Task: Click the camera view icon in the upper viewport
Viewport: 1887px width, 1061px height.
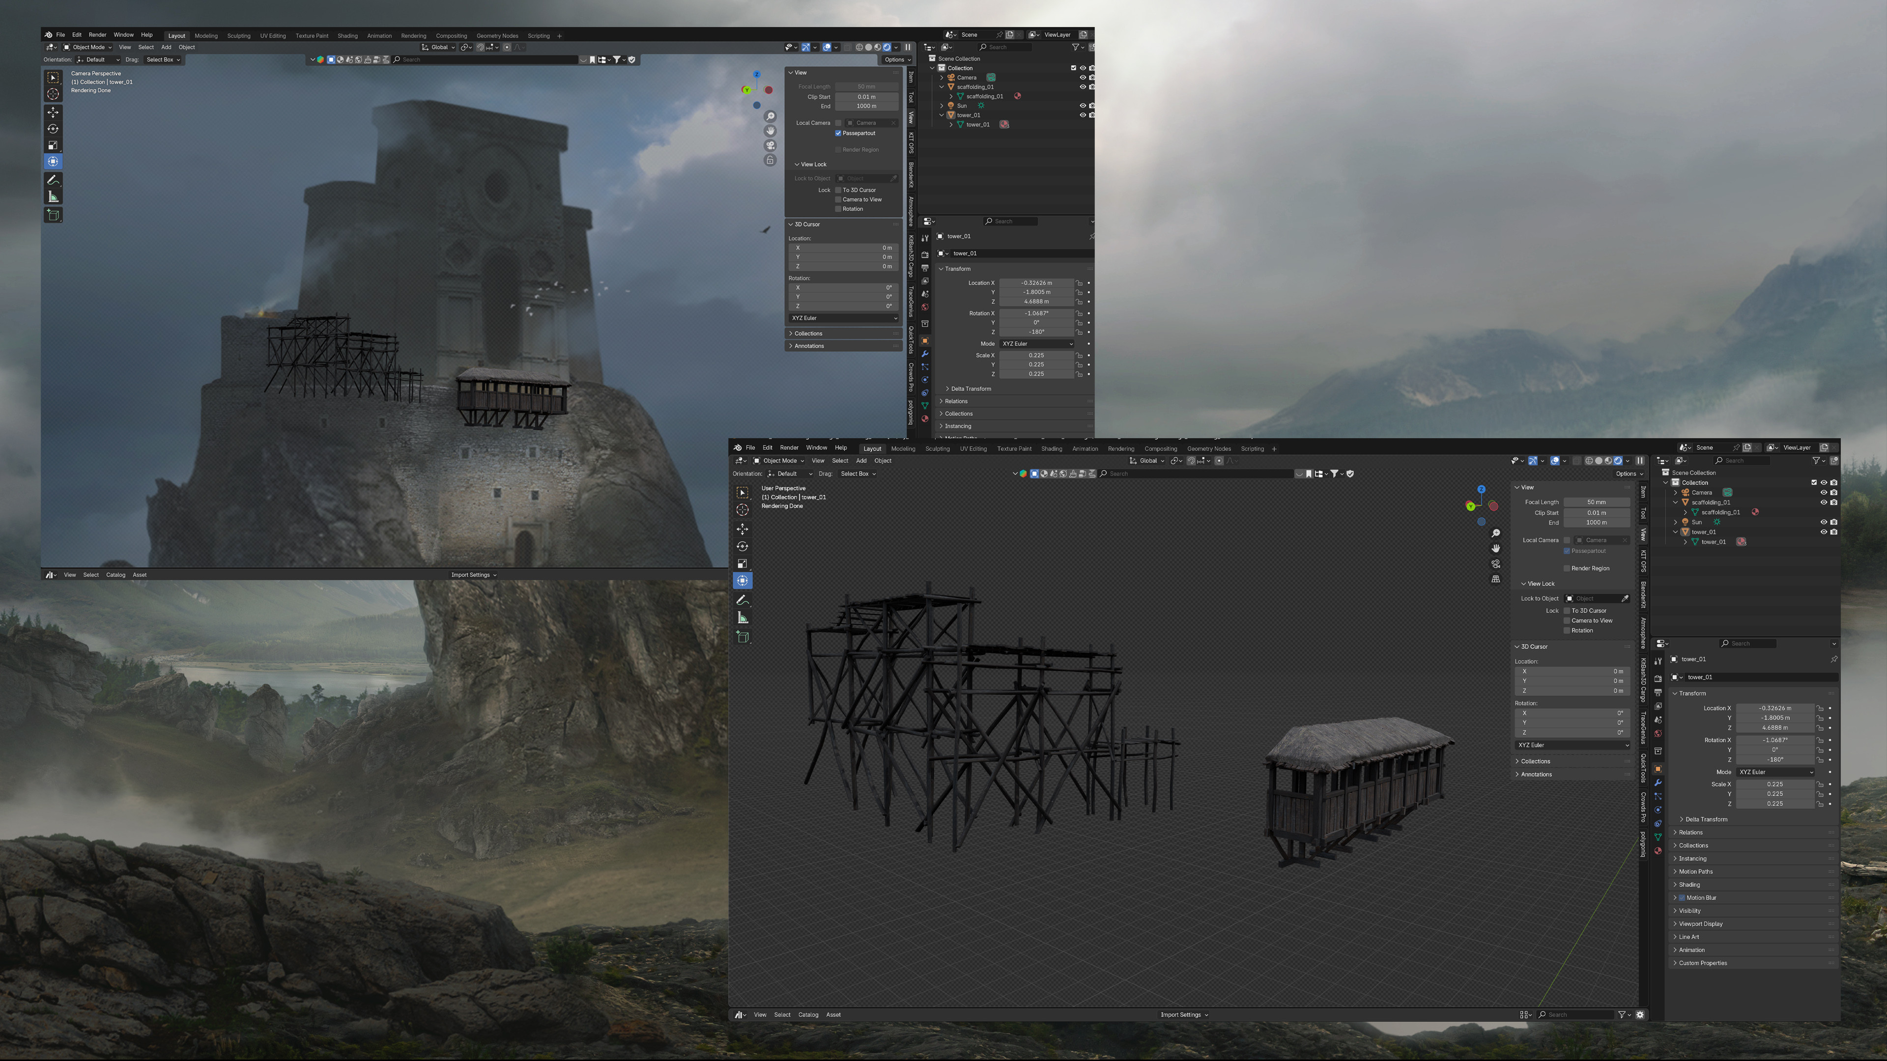Action: pos(770,145)
